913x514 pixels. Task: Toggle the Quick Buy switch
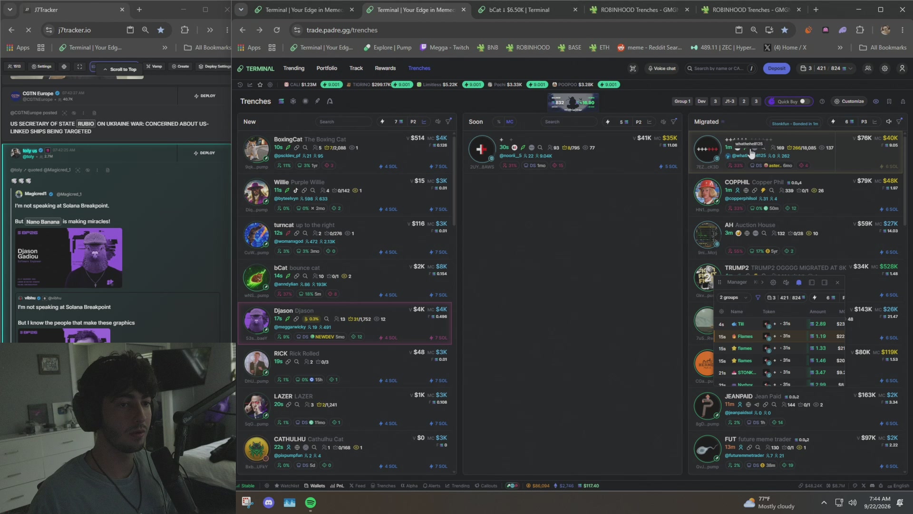point(805,101)
